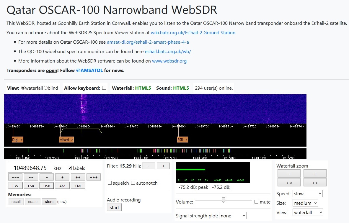Adjust the Volume slider

pos(224,200)
